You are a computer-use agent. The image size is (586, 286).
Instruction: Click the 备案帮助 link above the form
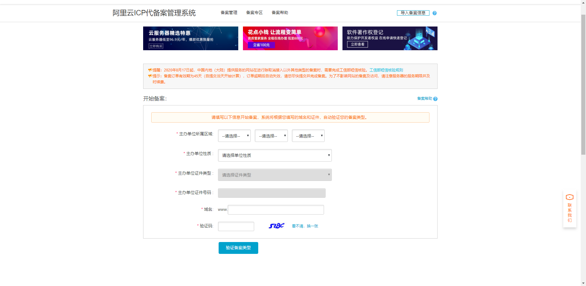[425, 99]
